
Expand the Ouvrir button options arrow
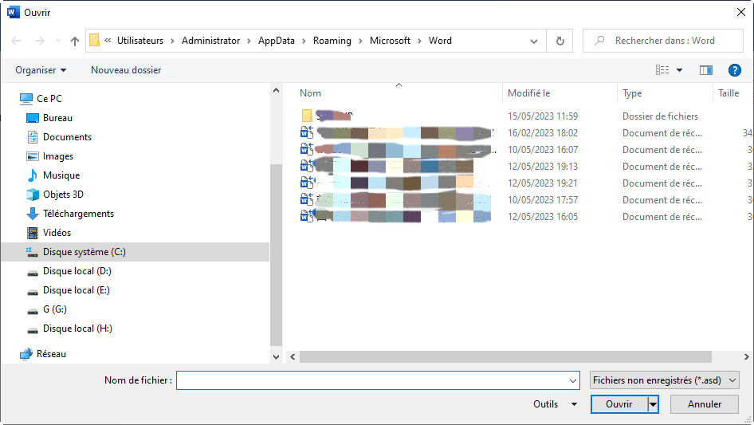click(653, 404)
